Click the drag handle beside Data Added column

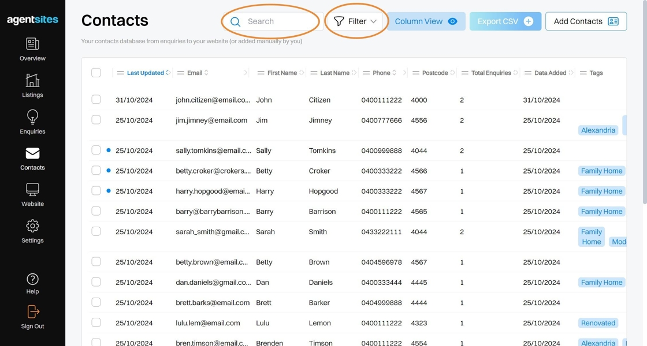pyautogui.click(x=528, y=73)
